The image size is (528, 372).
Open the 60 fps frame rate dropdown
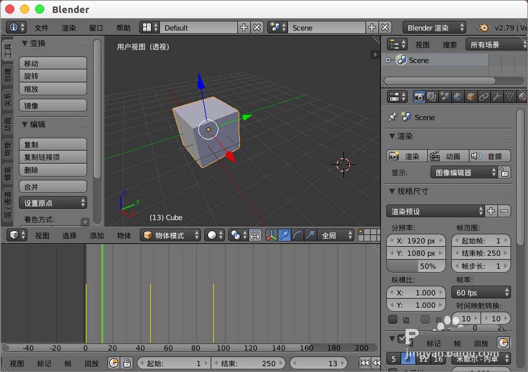tap(481, 292)
